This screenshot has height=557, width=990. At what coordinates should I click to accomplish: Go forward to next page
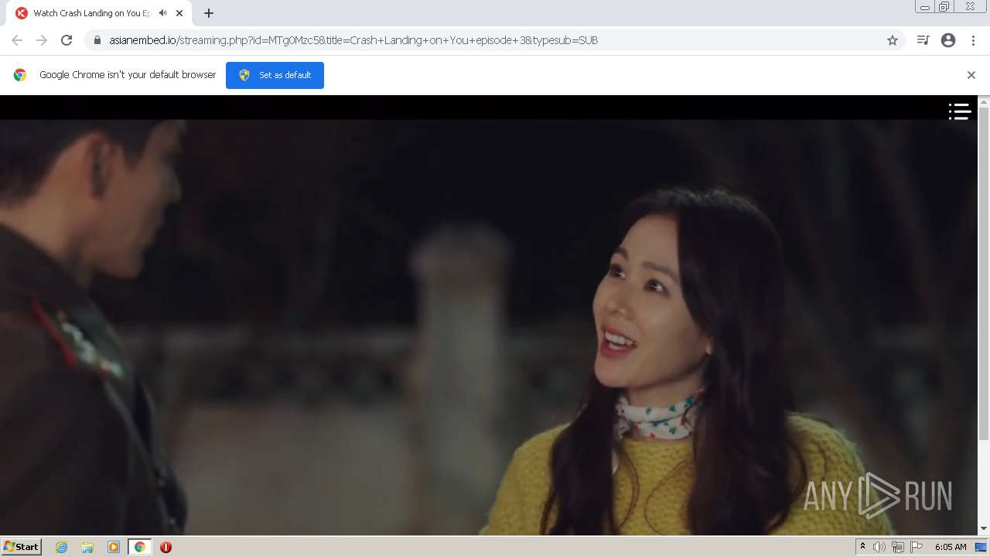coord(42,40)
